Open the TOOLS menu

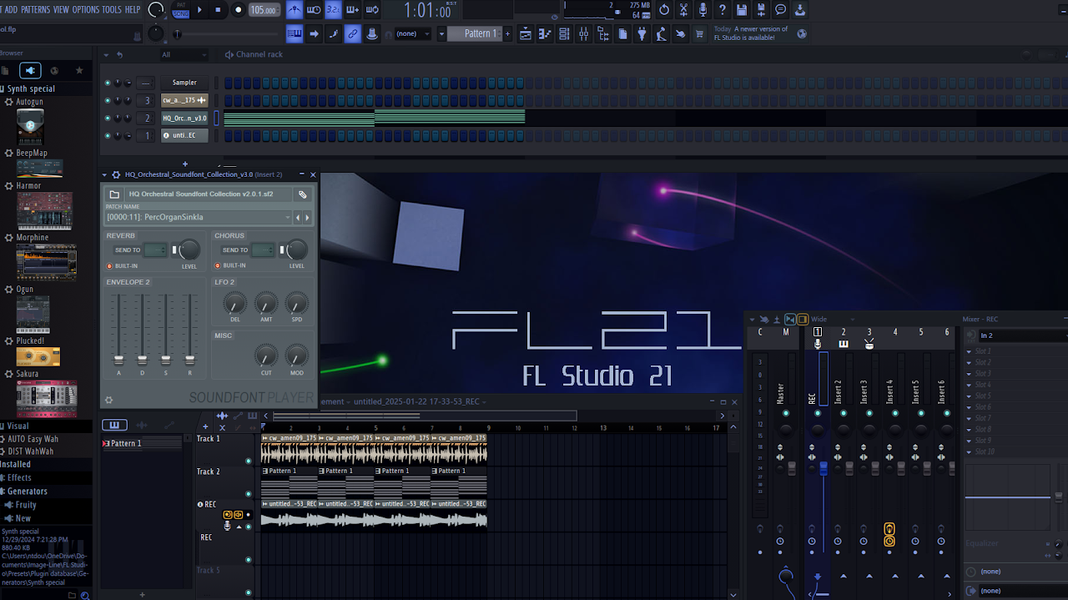coord(113,9)
